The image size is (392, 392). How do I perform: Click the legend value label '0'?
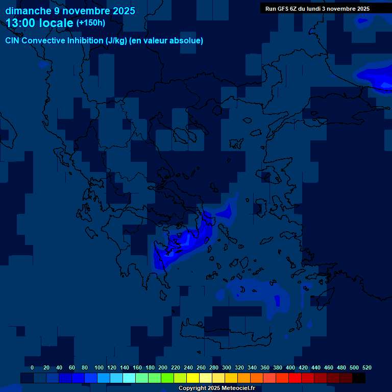(x=32, y=367)
